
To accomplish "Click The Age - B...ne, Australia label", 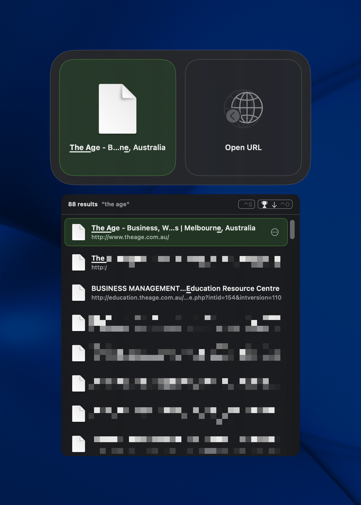I will (118, 148).
